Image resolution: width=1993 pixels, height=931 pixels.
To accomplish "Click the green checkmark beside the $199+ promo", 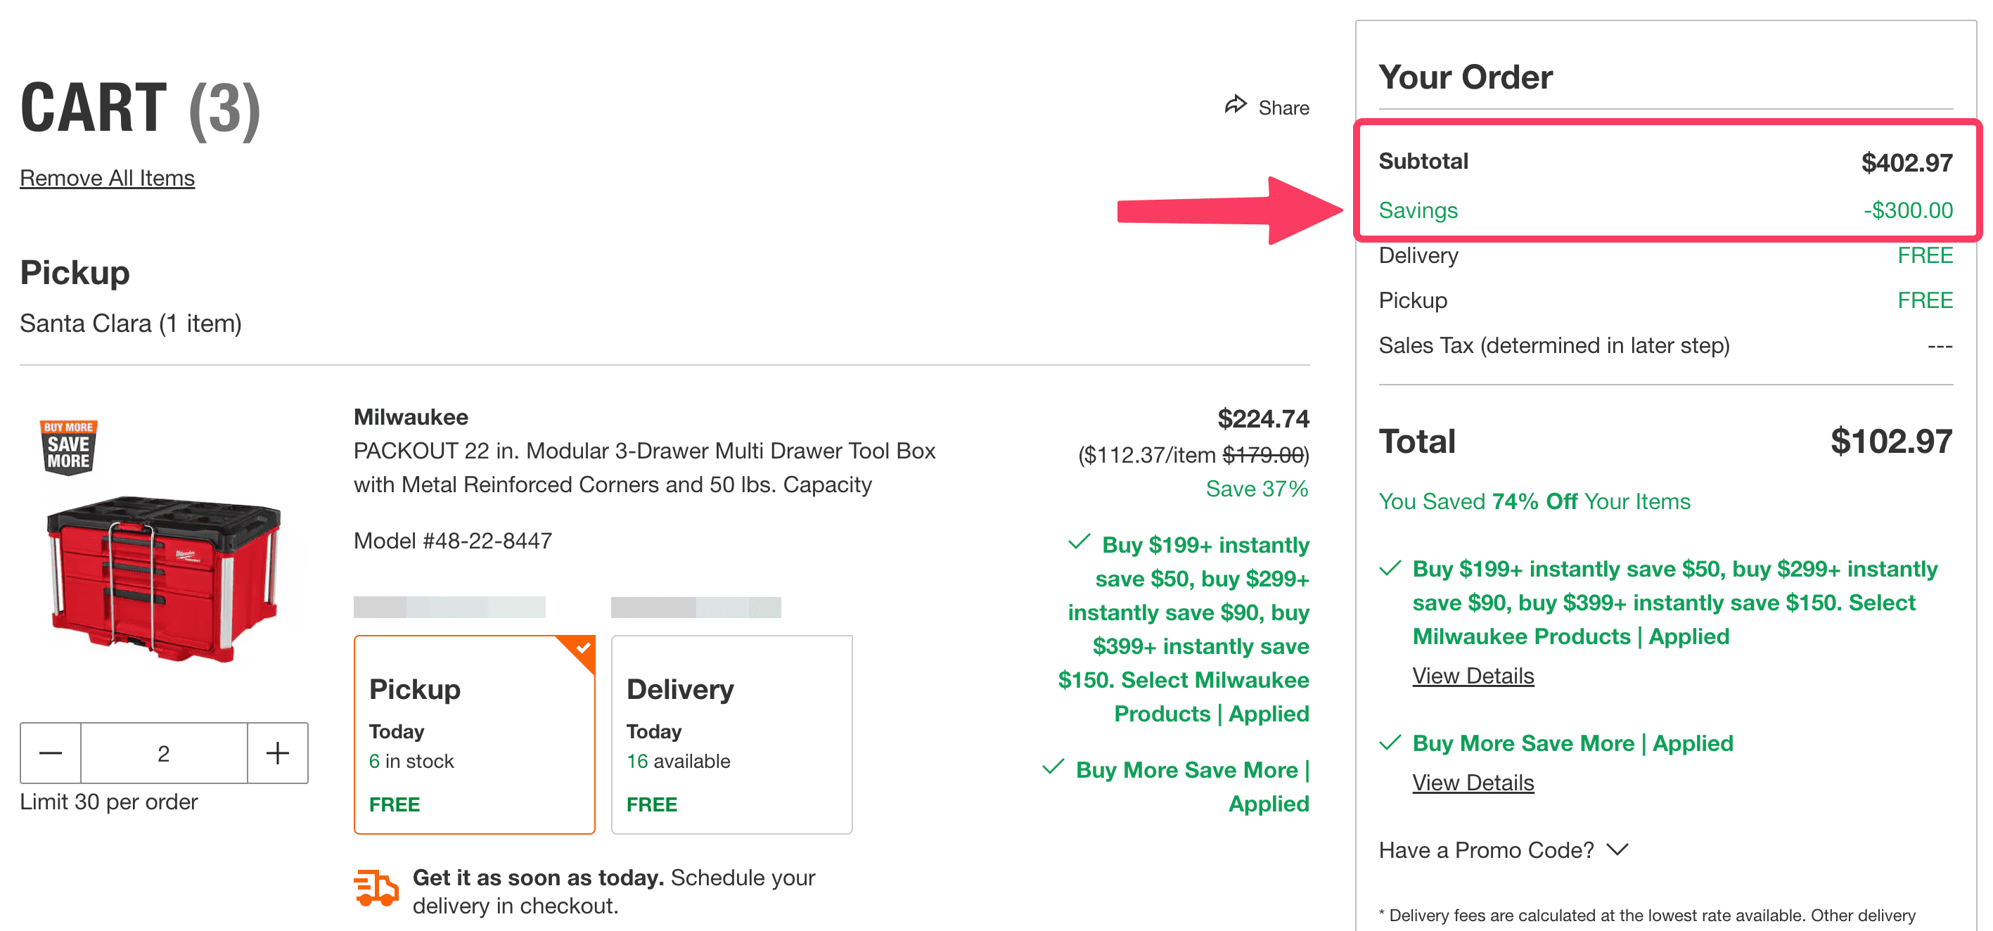I will tap(1079, 544).
